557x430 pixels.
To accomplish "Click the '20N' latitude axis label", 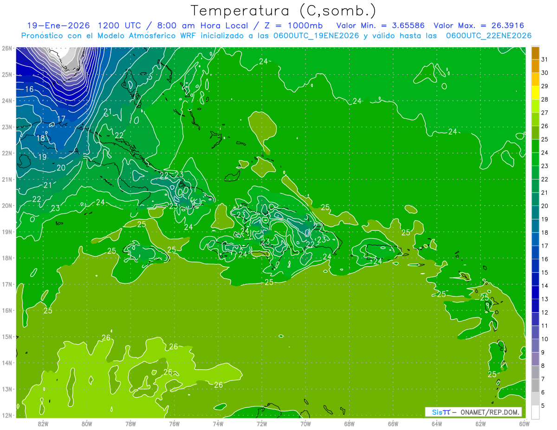I will pos(6,205).
